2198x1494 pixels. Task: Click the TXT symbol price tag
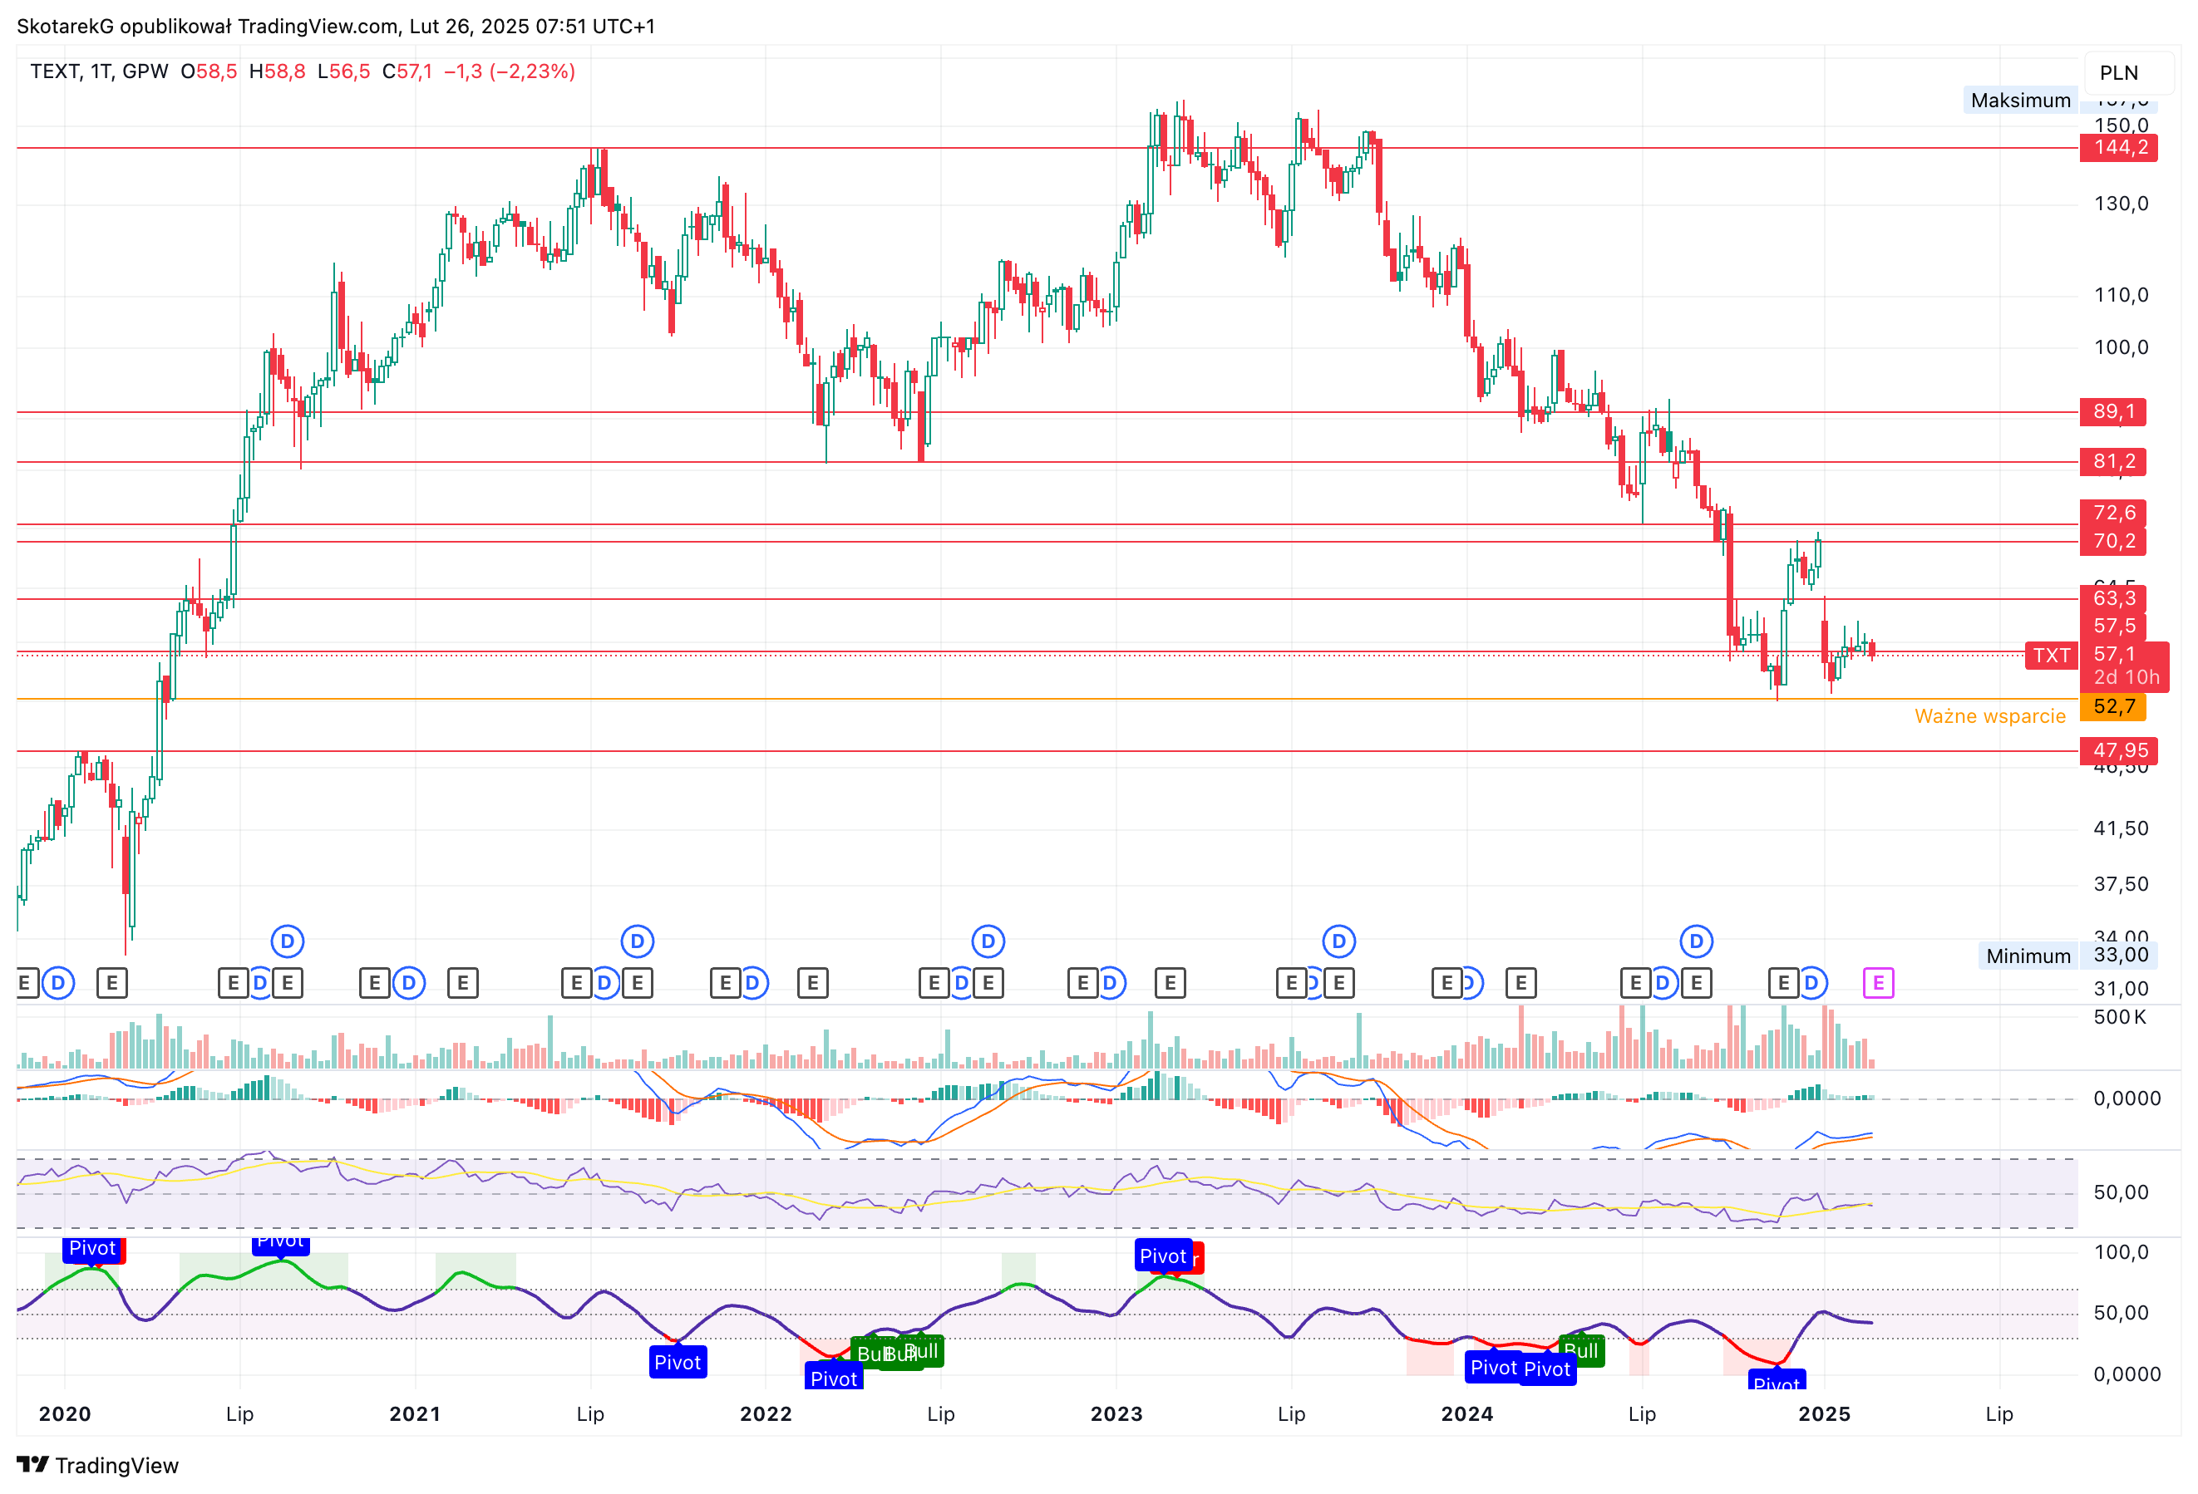point(2051,656)
